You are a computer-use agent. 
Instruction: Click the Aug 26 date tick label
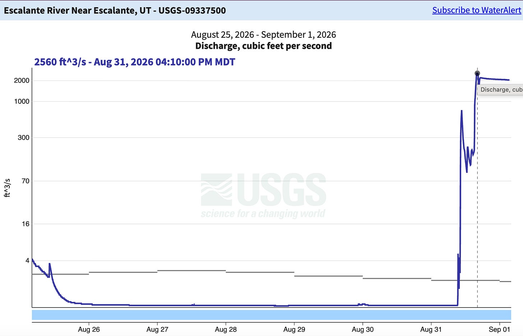point(89,329)
